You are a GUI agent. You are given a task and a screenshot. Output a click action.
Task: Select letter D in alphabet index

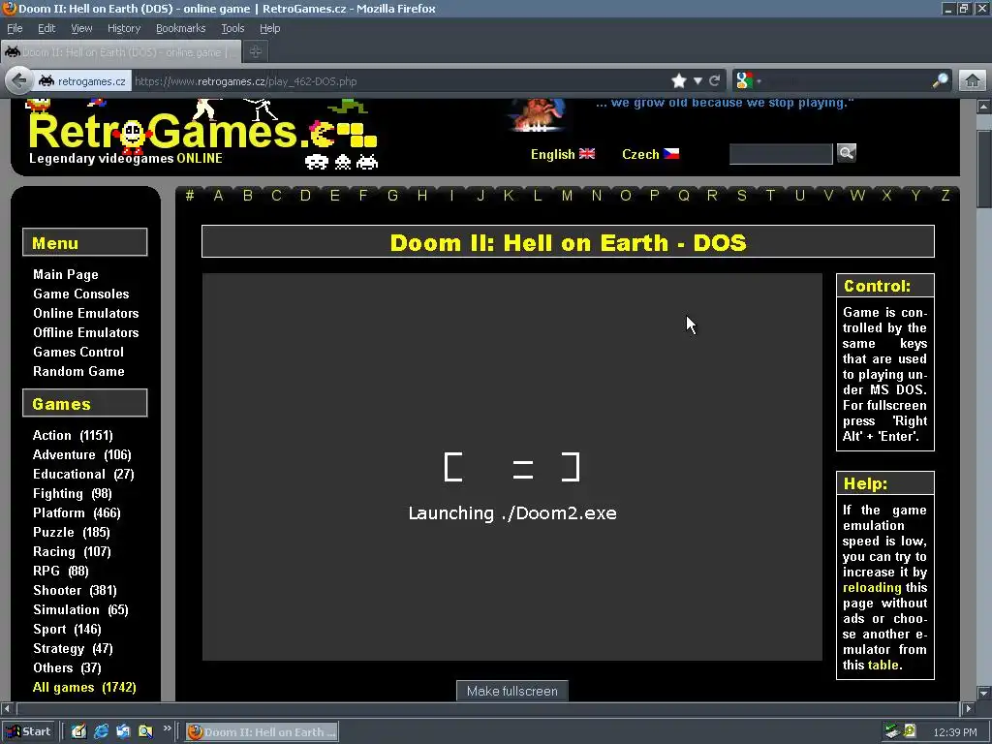coord(305,196)
